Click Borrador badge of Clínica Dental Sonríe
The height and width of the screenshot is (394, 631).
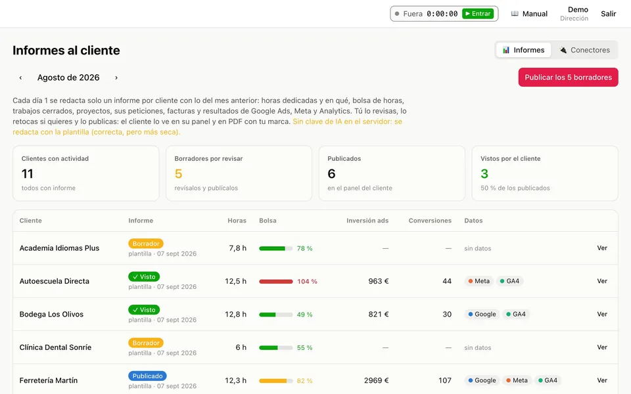(146, 343)
